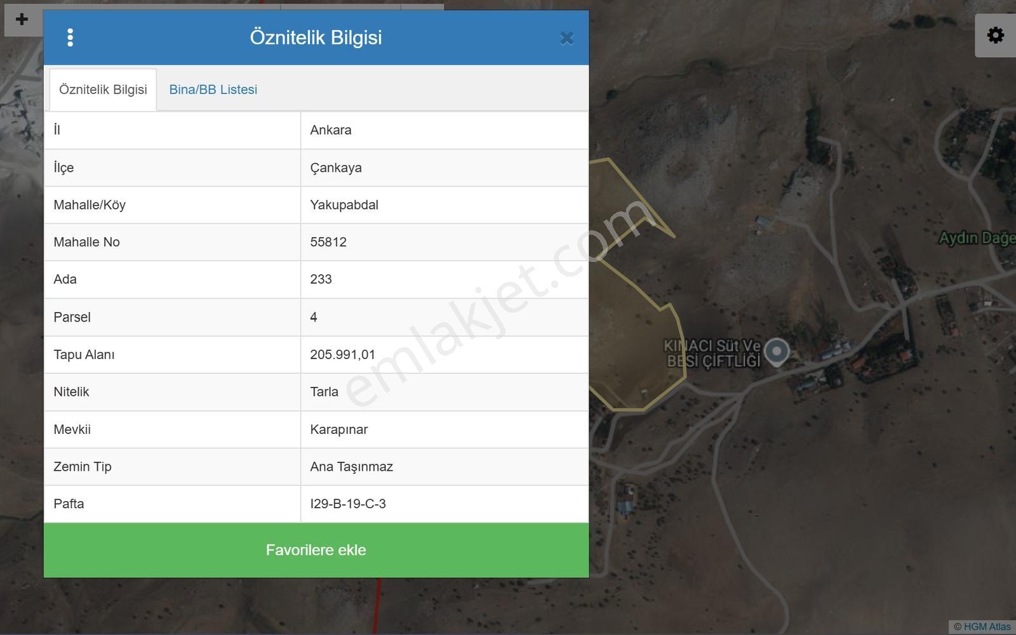Switch to Bina/BB Listesi tab
This screenshot has width=1016, height=635.
click(x=213, y=89)
